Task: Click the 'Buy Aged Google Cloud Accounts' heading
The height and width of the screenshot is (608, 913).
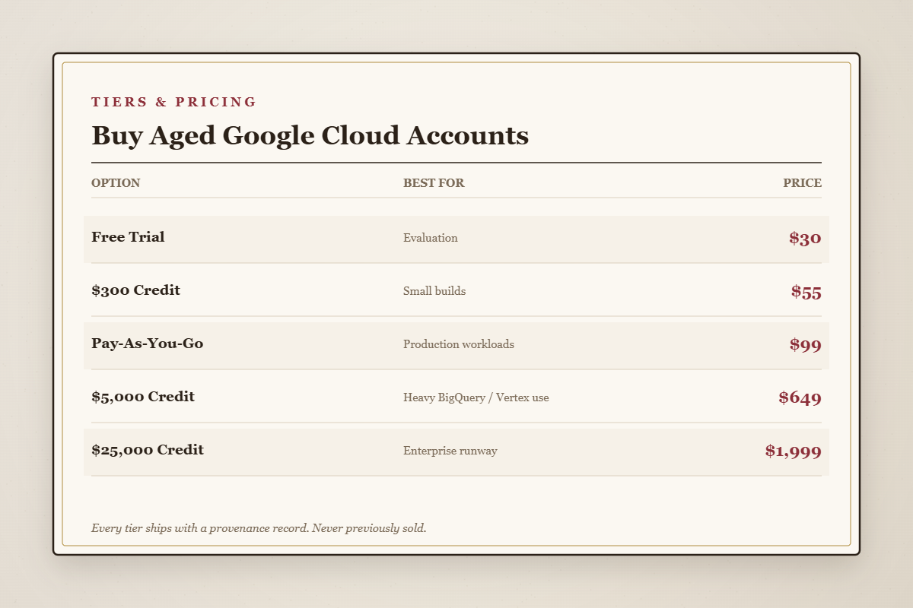Action: (x=310, y=136)
